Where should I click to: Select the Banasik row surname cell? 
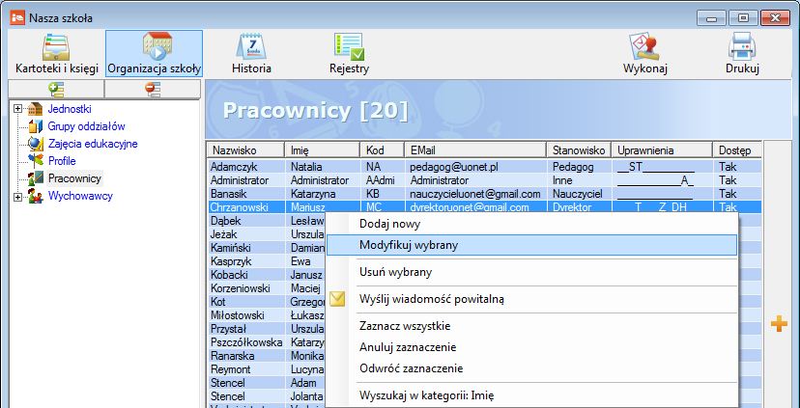(x=246, y=194)
